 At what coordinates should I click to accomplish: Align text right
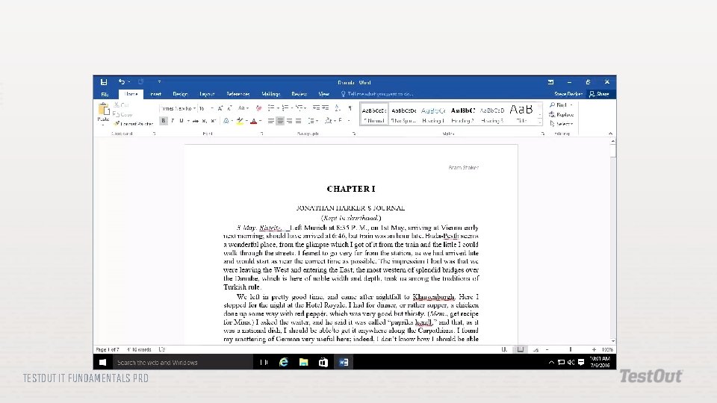(289, 121)
